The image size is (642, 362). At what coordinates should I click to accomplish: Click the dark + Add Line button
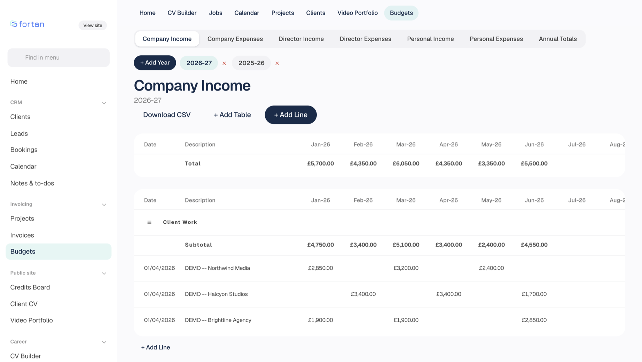click(291, 115)
